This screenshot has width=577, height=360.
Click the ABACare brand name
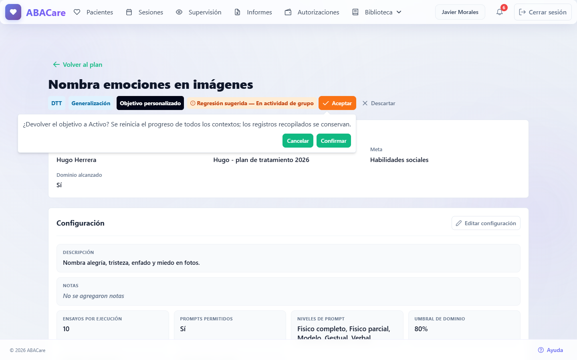coord(46,12)
